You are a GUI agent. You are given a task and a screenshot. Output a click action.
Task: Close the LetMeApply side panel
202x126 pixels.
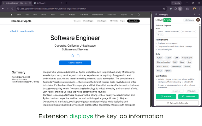coord(199,14)
